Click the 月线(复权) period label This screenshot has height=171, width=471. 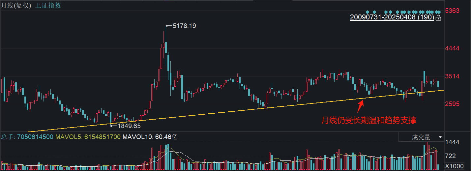click(16, 6)
